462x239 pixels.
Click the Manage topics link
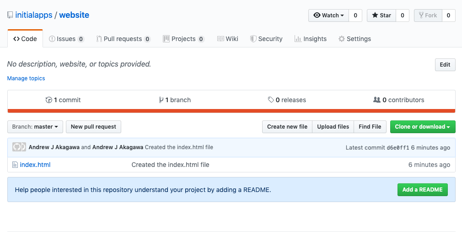click(x=26, y=78)
